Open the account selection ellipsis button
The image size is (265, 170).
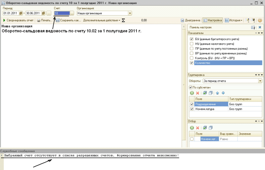tap(72, 13)
